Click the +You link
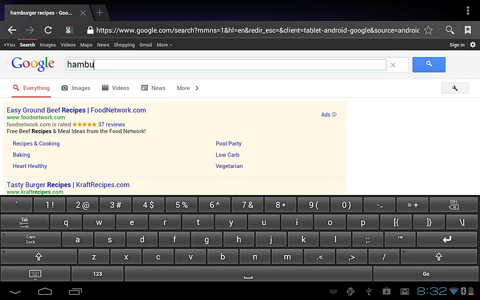The image size is (480, 300). tap(9, 44)
